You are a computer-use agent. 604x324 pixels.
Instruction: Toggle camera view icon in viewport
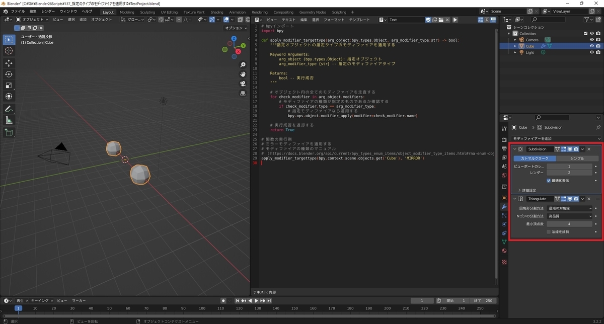[x=243, y=84]
